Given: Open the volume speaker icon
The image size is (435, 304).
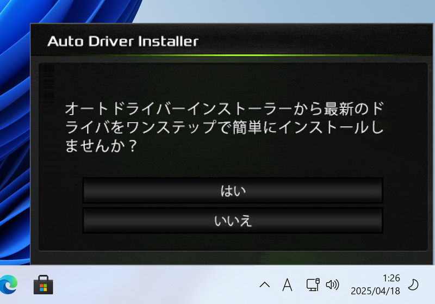Looking at the screenshot, I should point(332,284).
